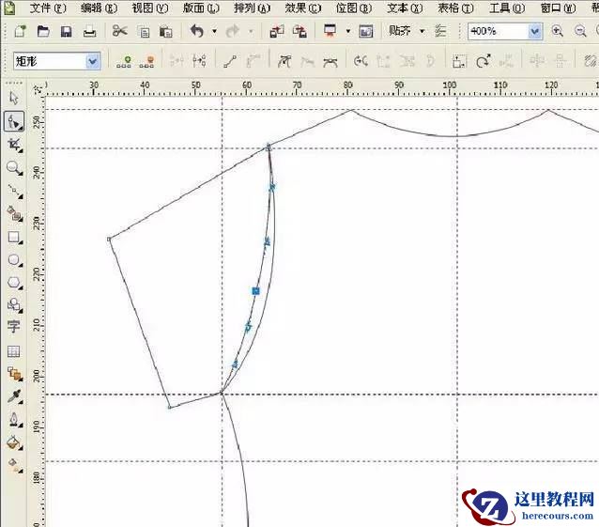
Task: Show the welcome screen icon
Action: tap(365, 31)
